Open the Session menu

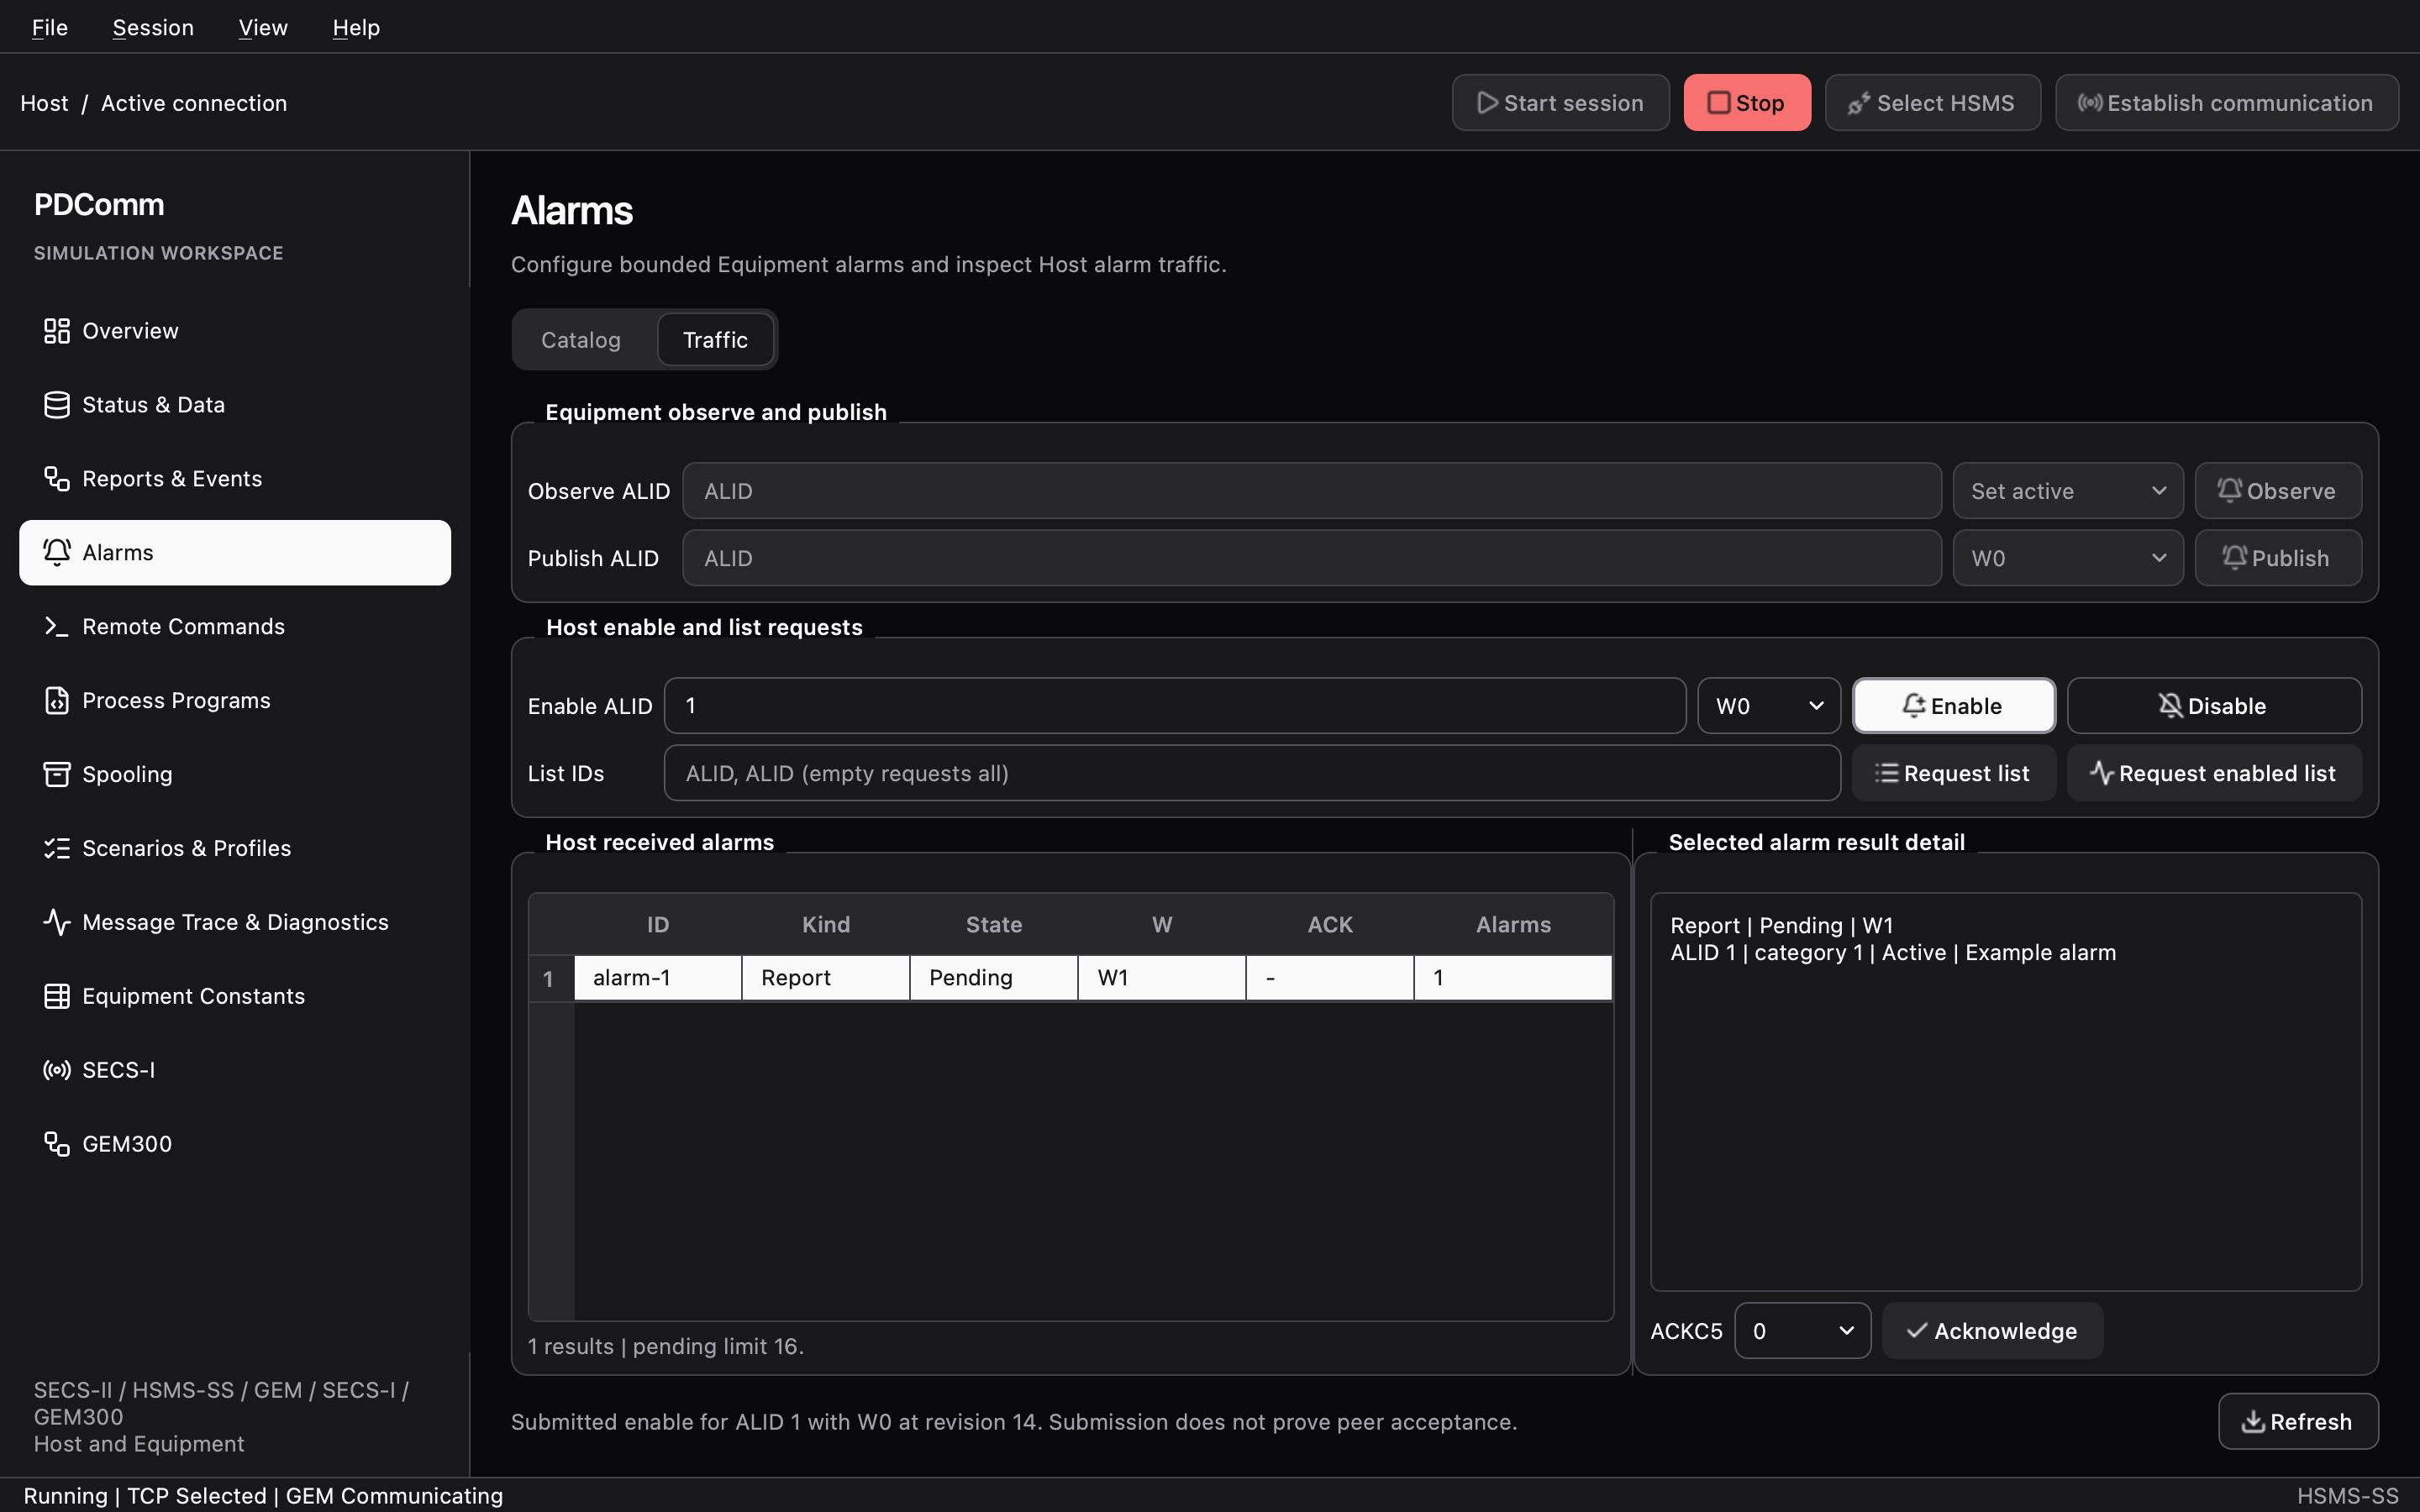point(153,27)
